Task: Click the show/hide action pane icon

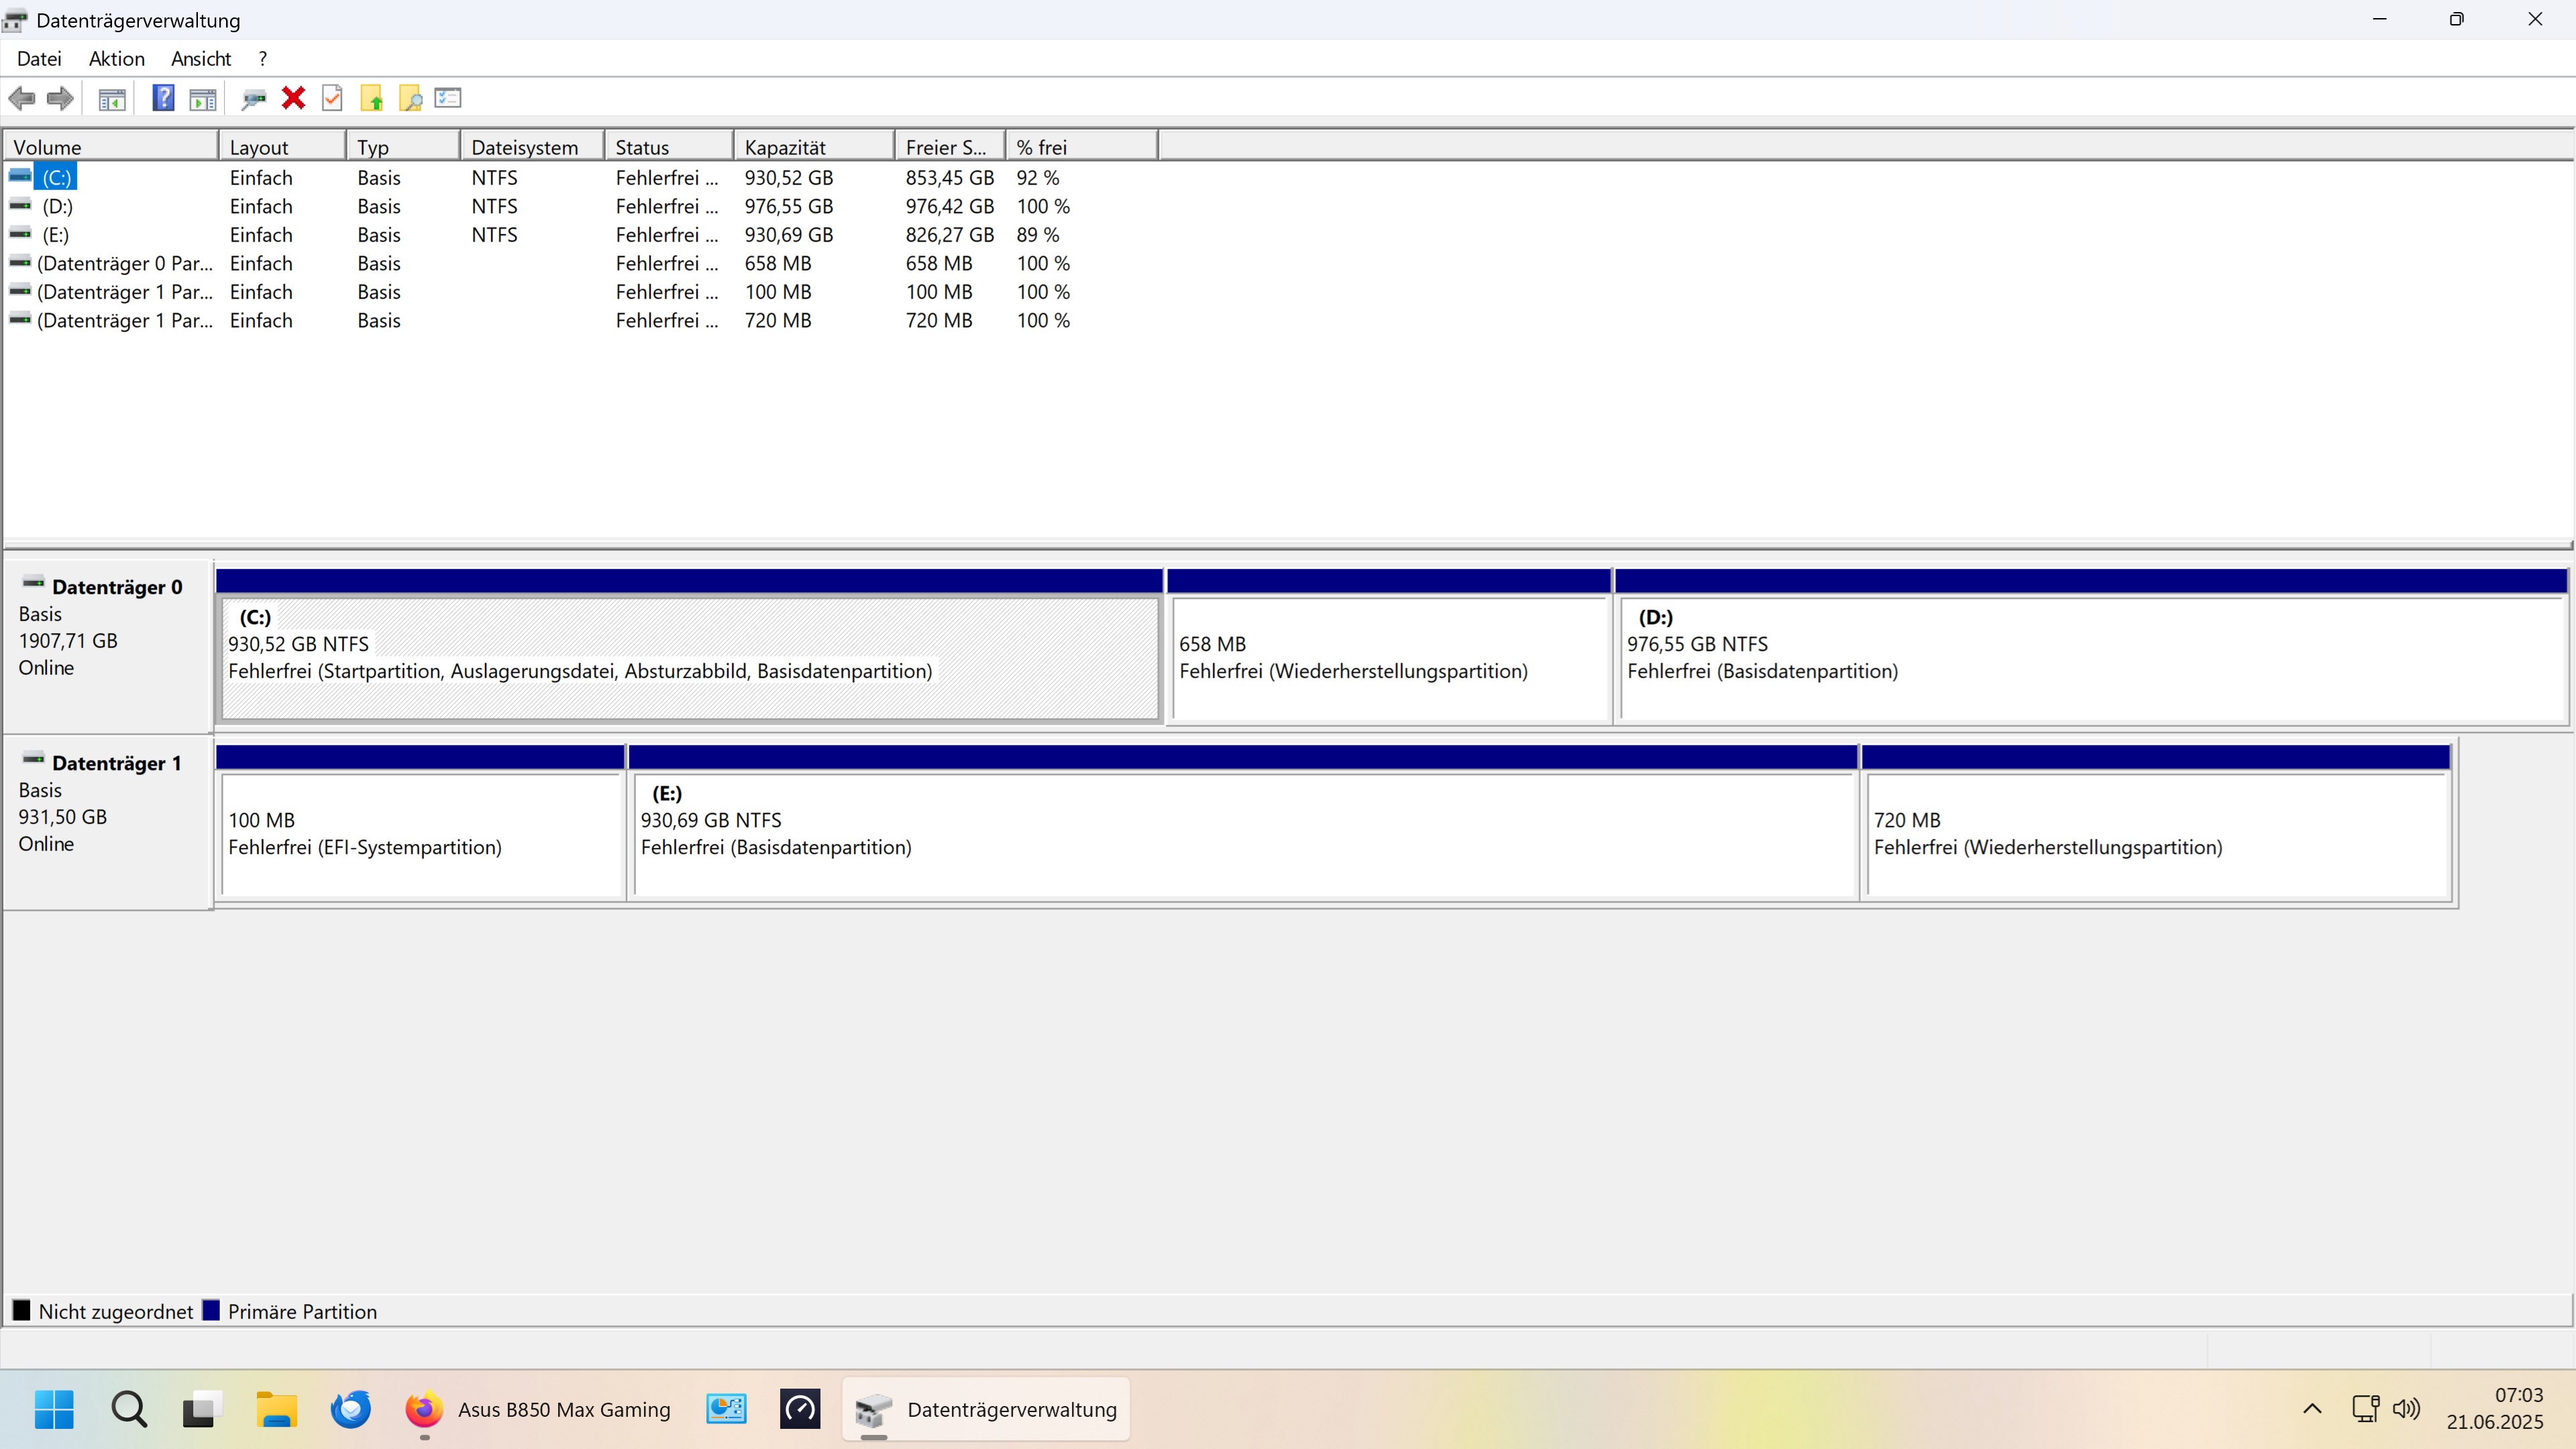Action: (203, 98)
